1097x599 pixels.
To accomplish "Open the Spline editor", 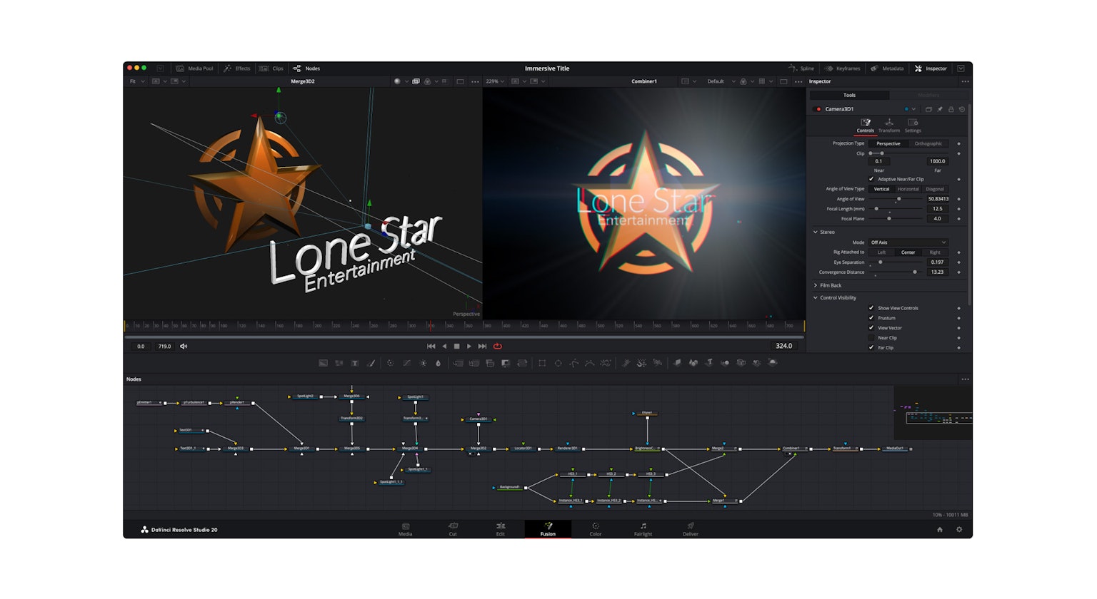I will click(x=802, y=68).
